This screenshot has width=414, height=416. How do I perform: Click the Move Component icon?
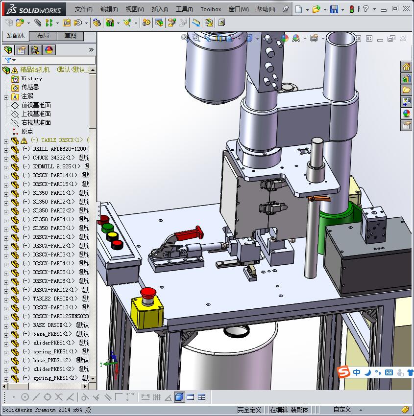pos(78,23)
